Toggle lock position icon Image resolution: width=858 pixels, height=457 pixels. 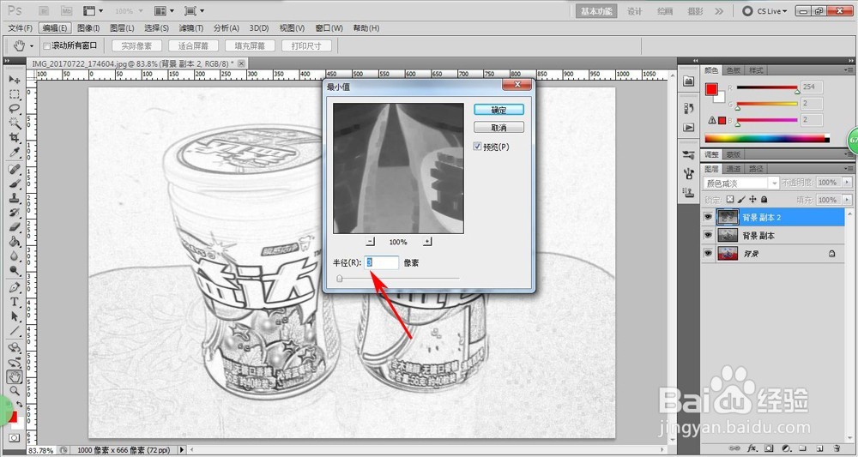click(753, 200)
